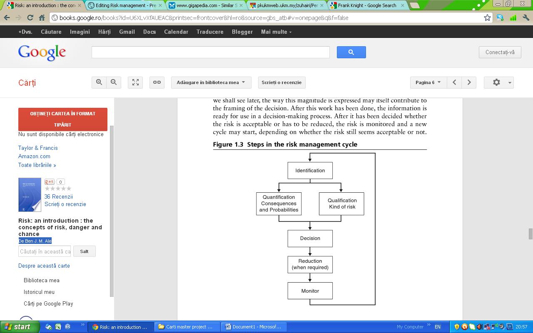This screenshot has height=333, width=533.
Task: Toggle fullscreen view of the book
Action: coord(135,82)
